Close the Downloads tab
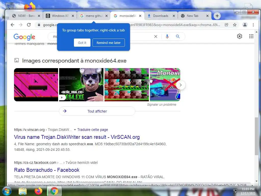Image resolution: width=261 pixels, height=196 pixels. tap(174, 16)
